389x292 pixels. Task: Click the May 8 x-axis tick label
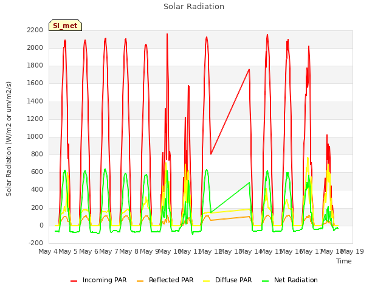[x=129, y=251]
